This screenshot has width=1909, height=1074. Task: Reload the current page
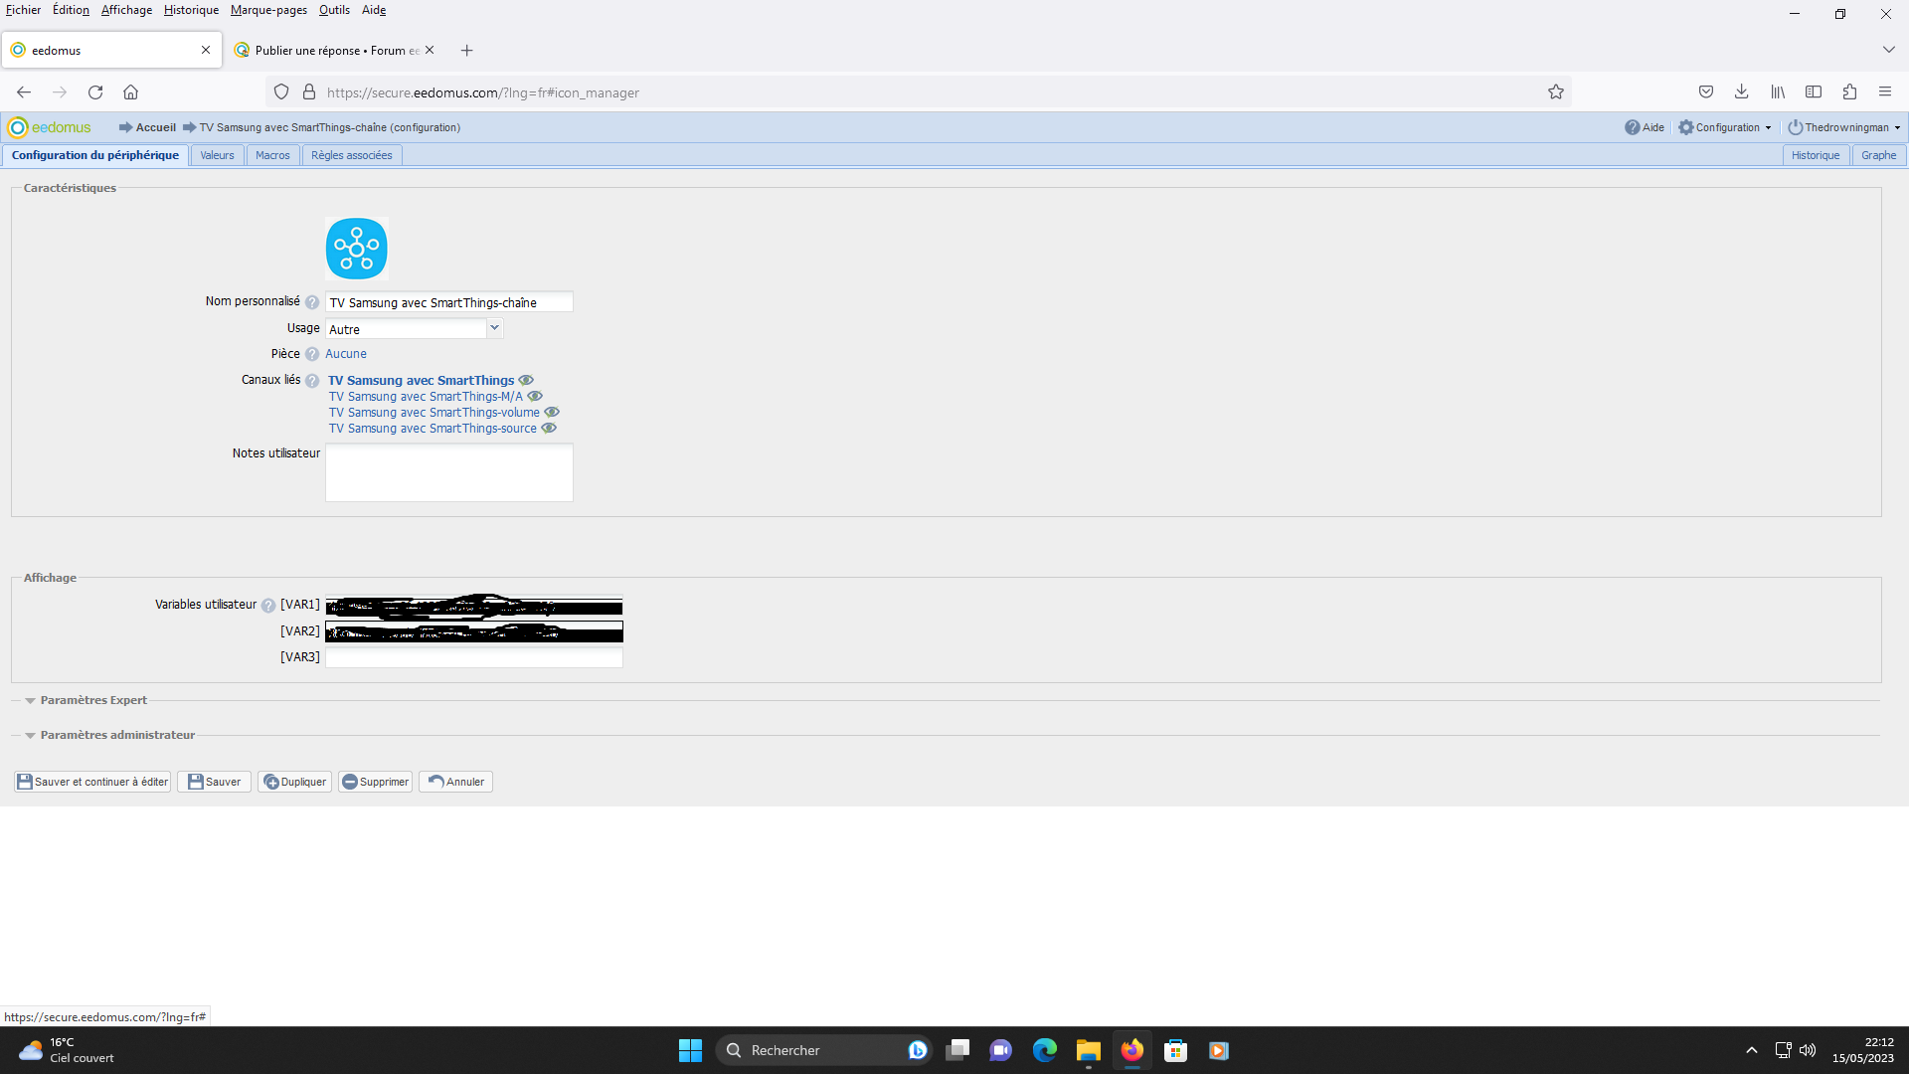95,91
